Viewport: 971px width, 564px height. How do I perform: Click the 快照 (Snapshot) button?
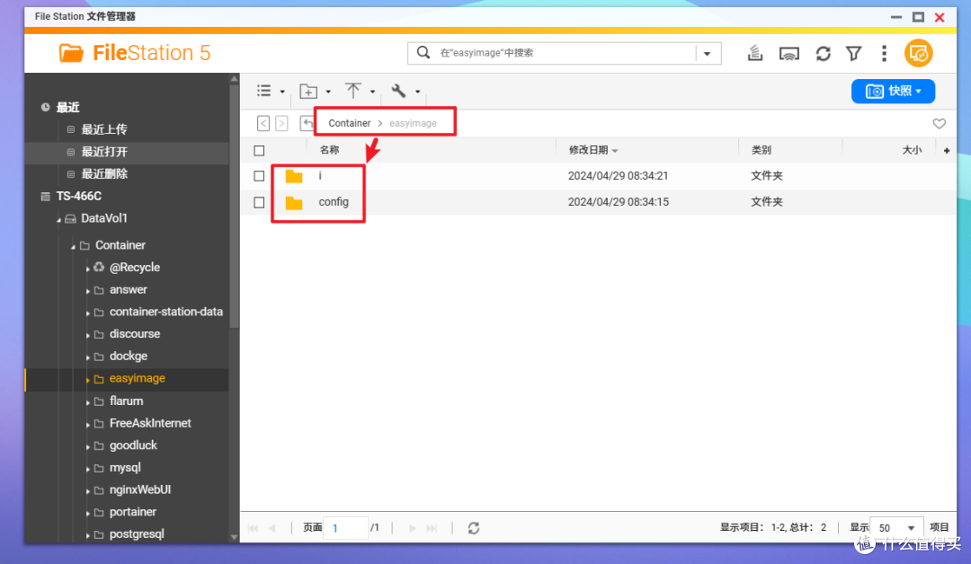click(893, 91)
